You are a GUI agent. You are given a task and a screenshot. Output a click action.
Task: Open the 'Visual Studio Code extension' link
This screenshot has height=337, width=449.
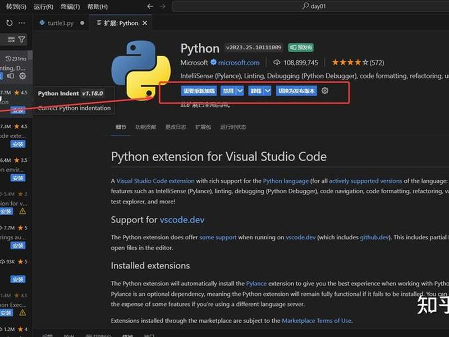point(155,181)
